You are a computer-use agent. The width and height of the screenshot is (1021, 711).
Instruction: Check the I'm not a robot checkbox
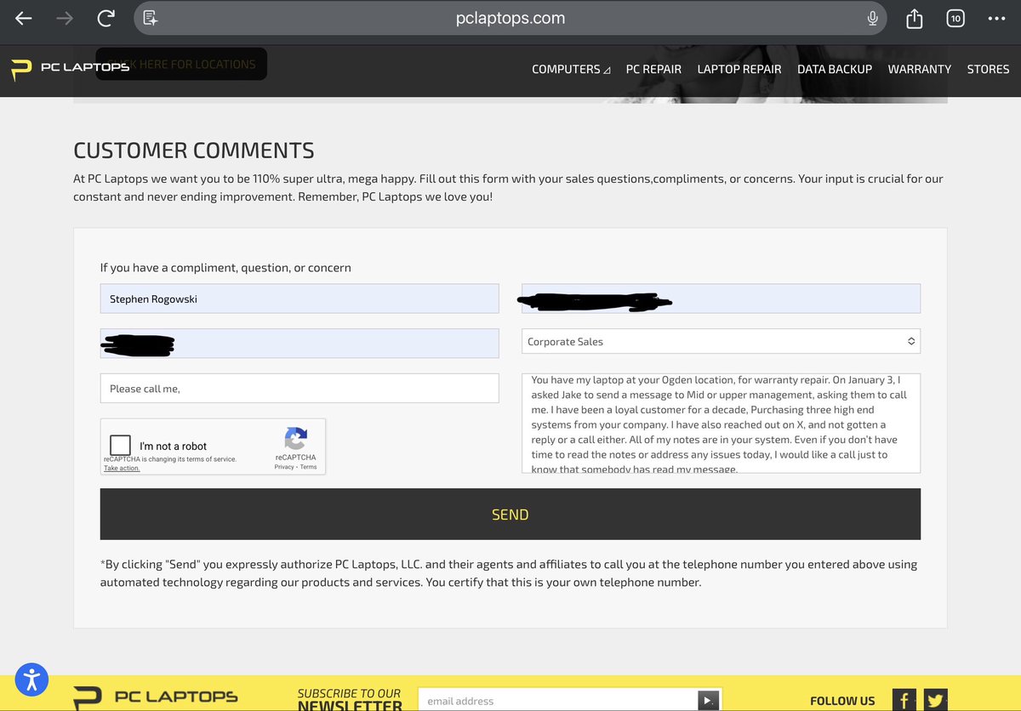click(121, 446)
